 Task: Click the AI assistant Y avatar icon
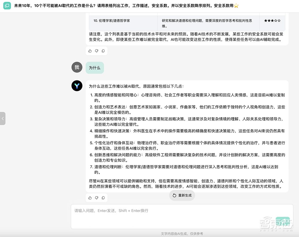[77, 86]
